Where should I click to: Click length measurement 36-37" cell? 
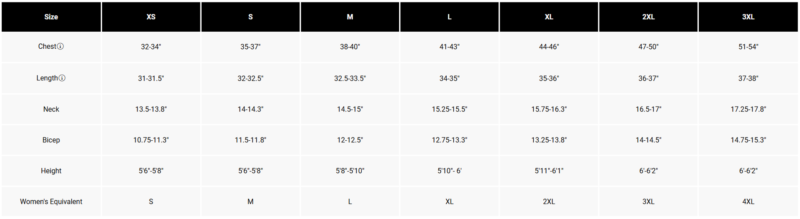pos(648,78)
